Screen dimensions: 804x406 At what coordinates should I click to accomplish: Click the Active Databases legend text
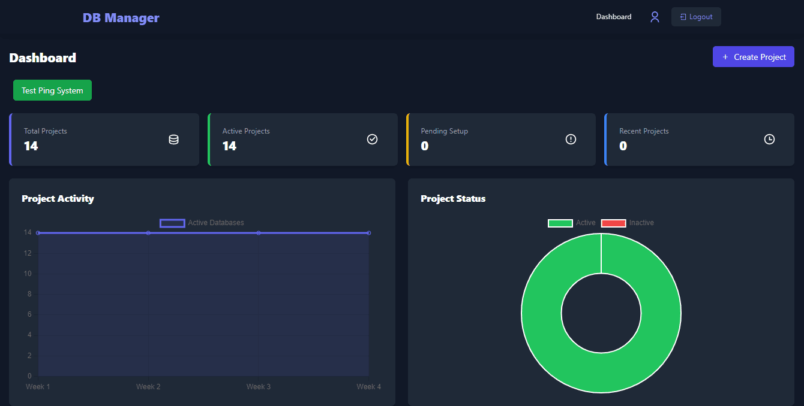216,223
